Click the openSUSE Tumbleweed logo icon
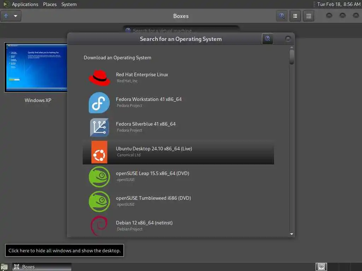This screenshot has width=362, height=271. [99, 201]
